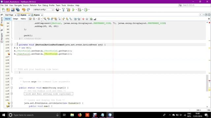Close the B.java tab
The image size is (211, 118).
pos(42,15)
